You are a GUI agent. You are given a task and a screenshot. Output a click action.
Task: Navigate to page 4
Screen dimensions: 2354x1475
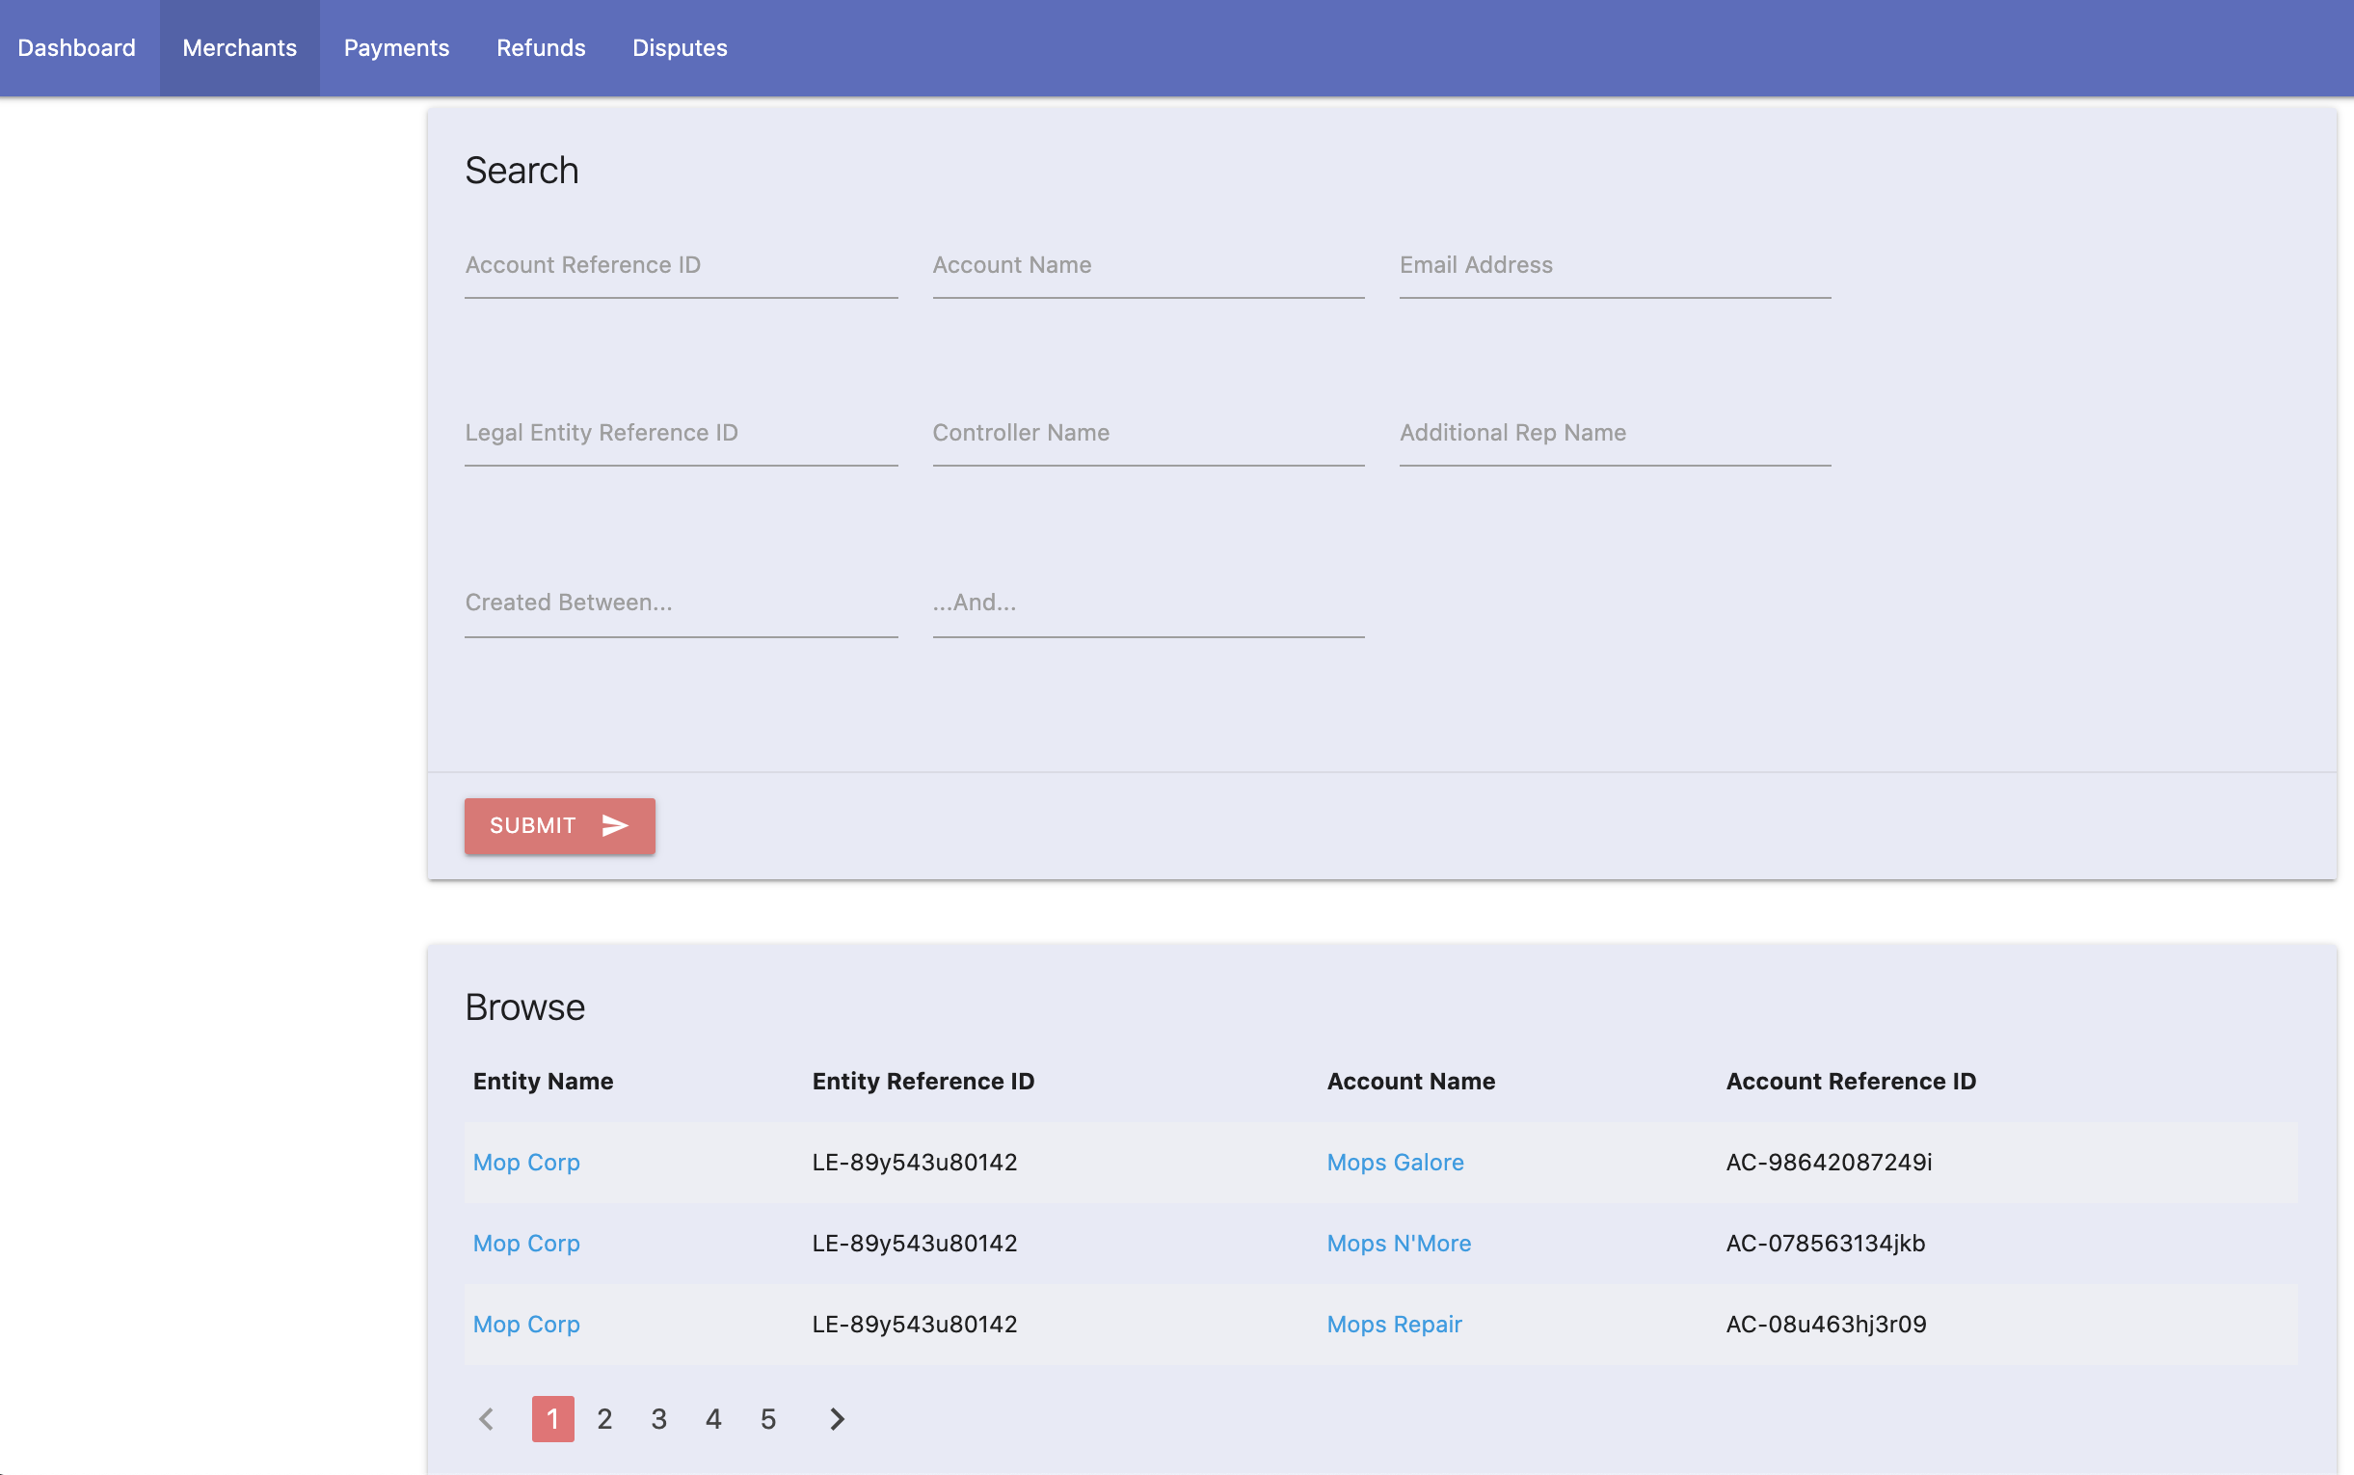(713, 1417)
